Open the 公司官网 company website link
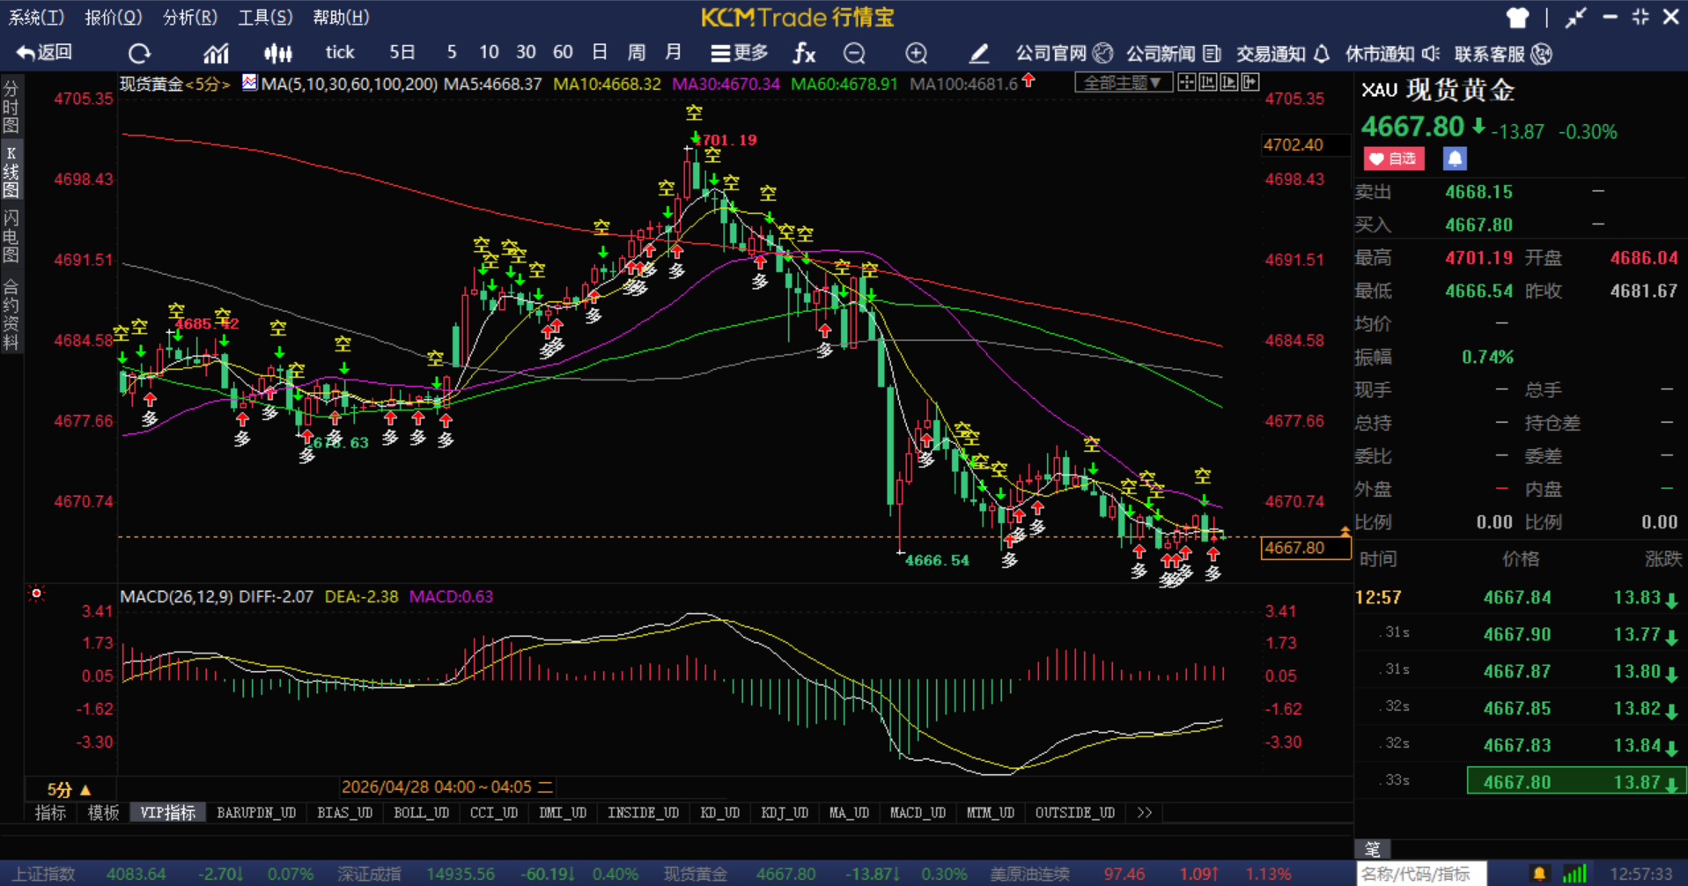The width and height of the screenshot is (1688, 886). click(x=1064, y=54)
